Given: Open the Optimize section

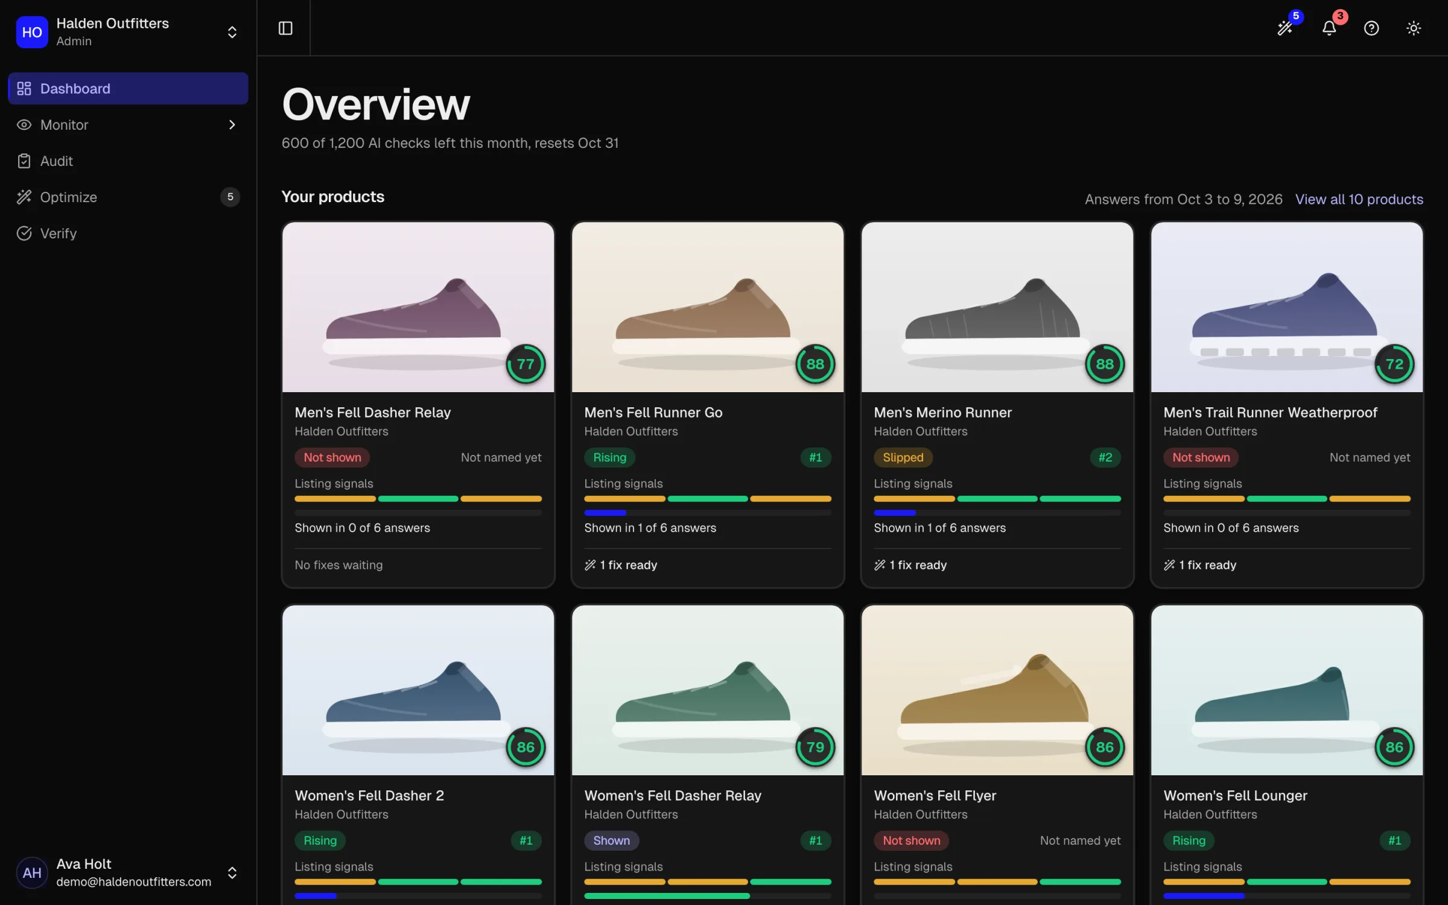Looking at the screenshot, I should click(x=128, y=197).
